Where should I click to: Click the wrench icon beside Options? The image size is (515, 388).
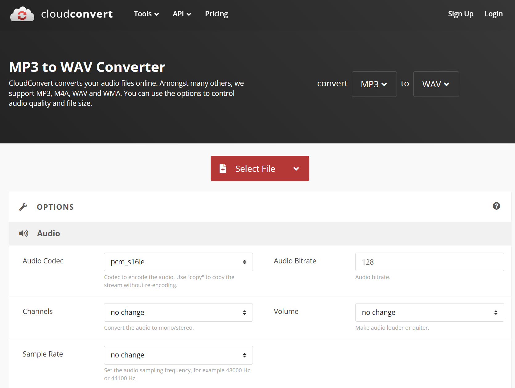(23, 207)
